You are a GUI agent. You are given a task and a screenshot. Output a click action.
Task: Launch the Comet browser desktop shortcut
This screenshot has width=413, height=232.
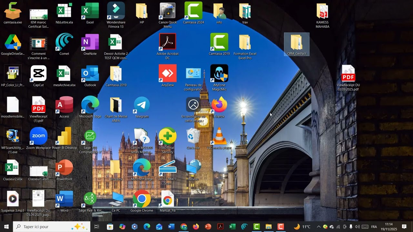(64, 45)
